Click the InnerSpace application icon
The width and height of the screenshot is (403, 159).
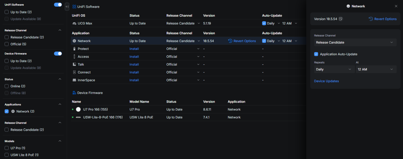tap(74, 80)
